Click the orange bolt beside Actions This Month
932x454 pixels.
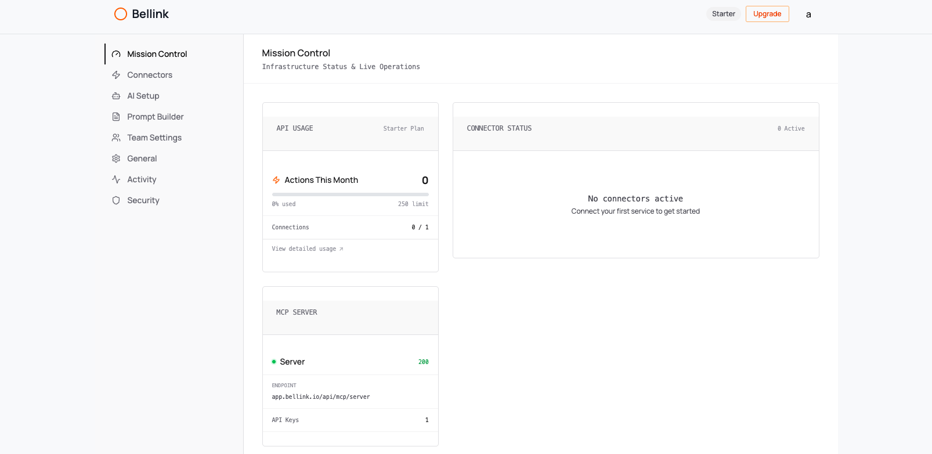click(276, 180)
